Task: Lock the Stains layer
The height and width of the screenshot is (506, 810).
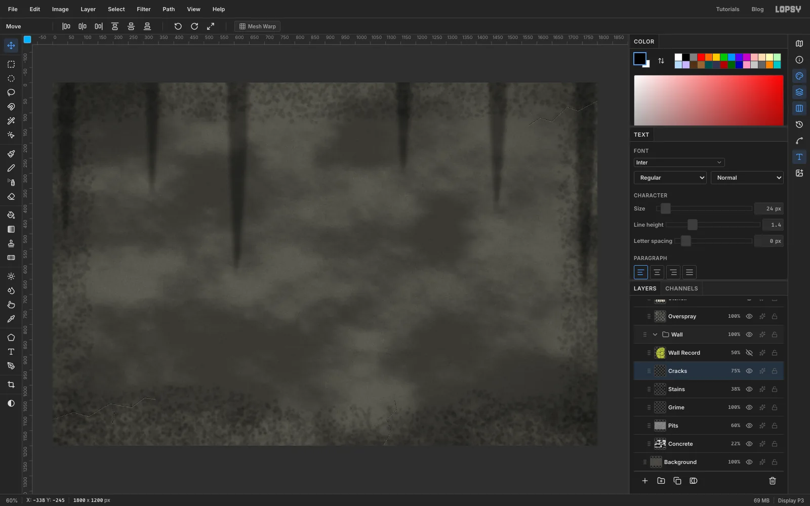Action: click(x=775, y=389)
